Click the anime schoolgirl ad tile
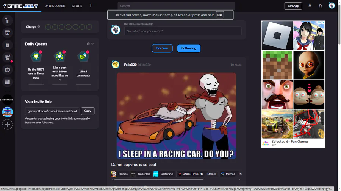 [x=309, y=35]
